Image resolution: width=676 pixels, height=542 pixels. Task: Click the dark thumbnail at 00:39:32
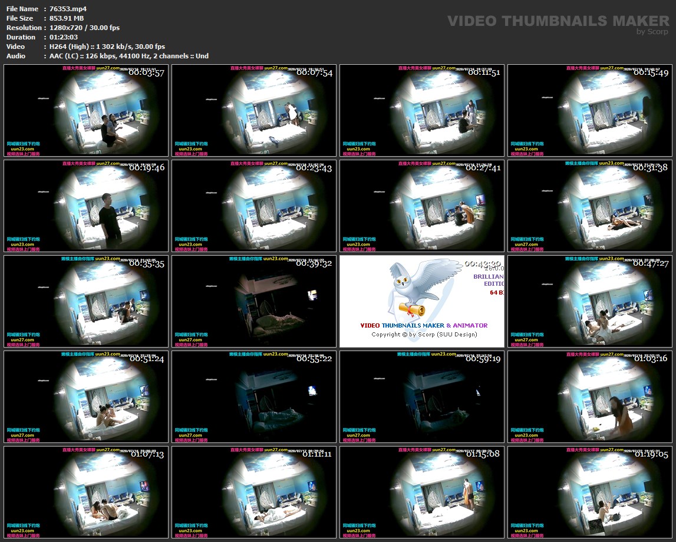coord(254,301)
